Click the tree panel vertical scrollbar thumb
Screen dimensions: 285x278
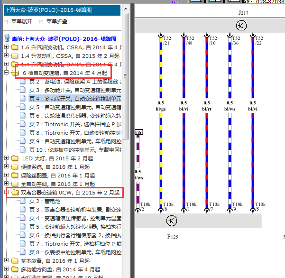tap(126, 76)
